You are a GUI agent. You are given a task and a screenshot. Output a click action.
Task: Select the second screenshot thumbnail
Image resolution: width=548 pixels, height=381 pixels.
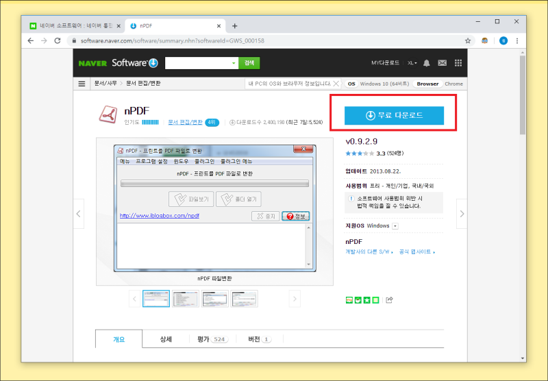(x=185, y=299)
